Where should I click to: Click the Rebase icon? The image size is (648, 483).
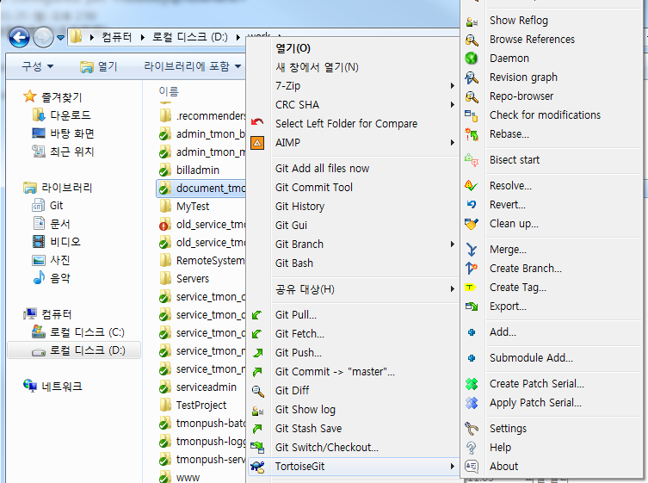tap(472, 134)
